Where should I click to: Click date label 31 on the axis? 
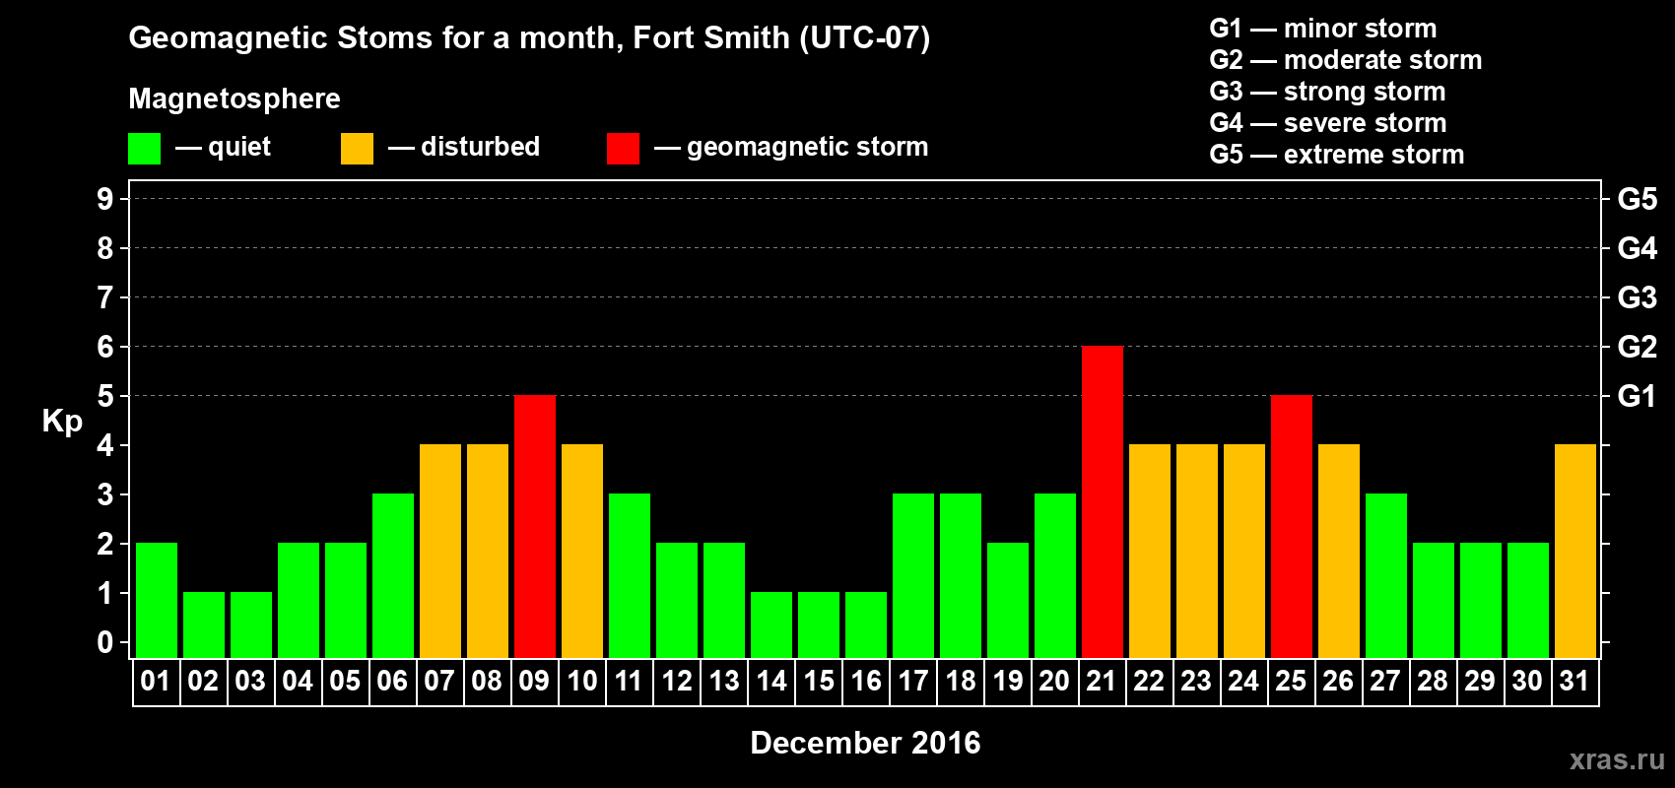(1574, 682)
